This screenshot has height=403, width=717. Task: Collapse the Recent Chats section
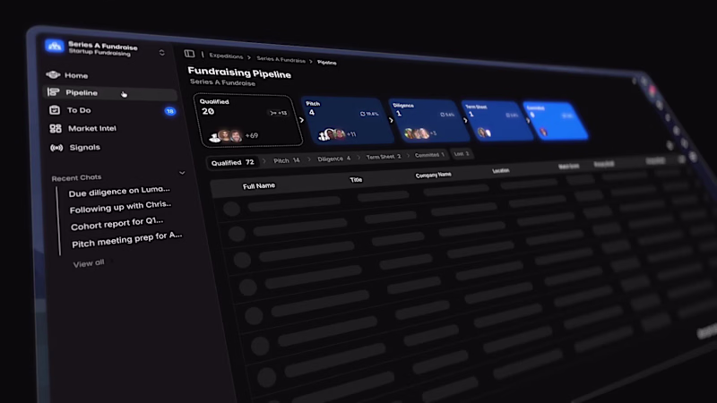[x=182, y=173]
